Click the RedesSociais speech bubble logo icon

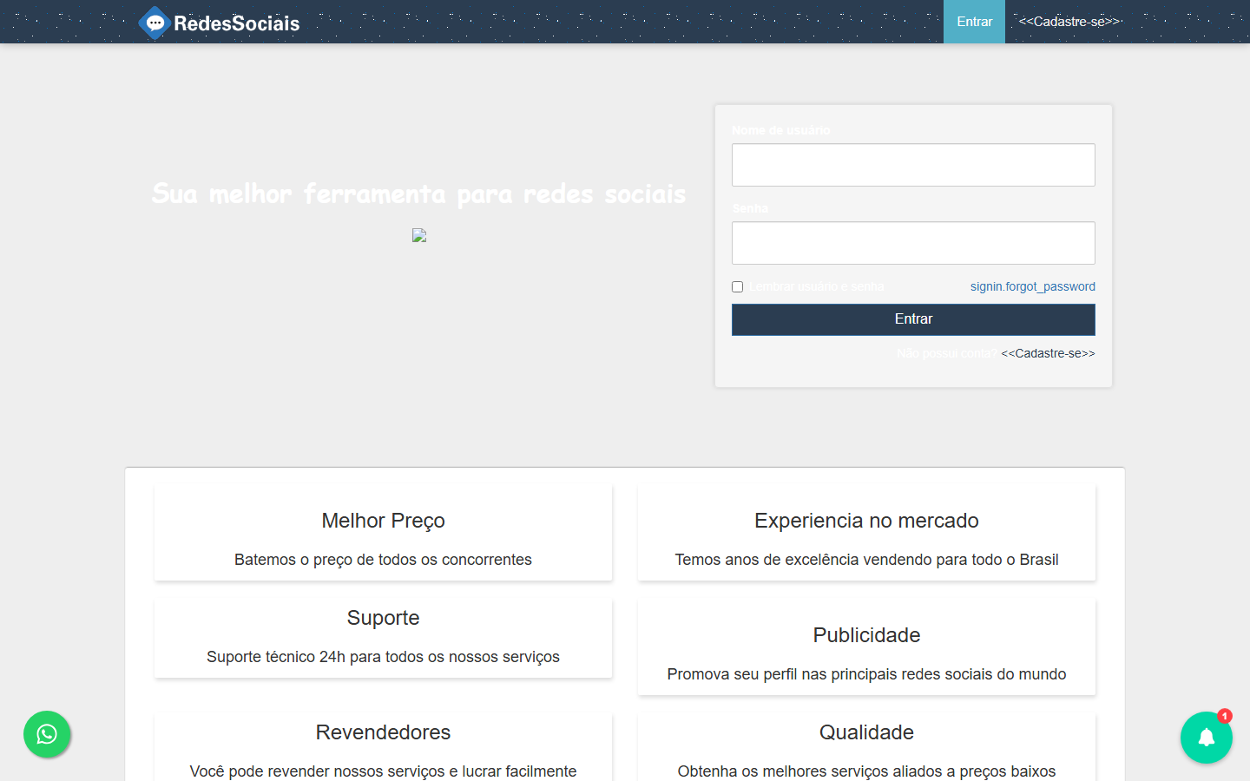(155, 23)
